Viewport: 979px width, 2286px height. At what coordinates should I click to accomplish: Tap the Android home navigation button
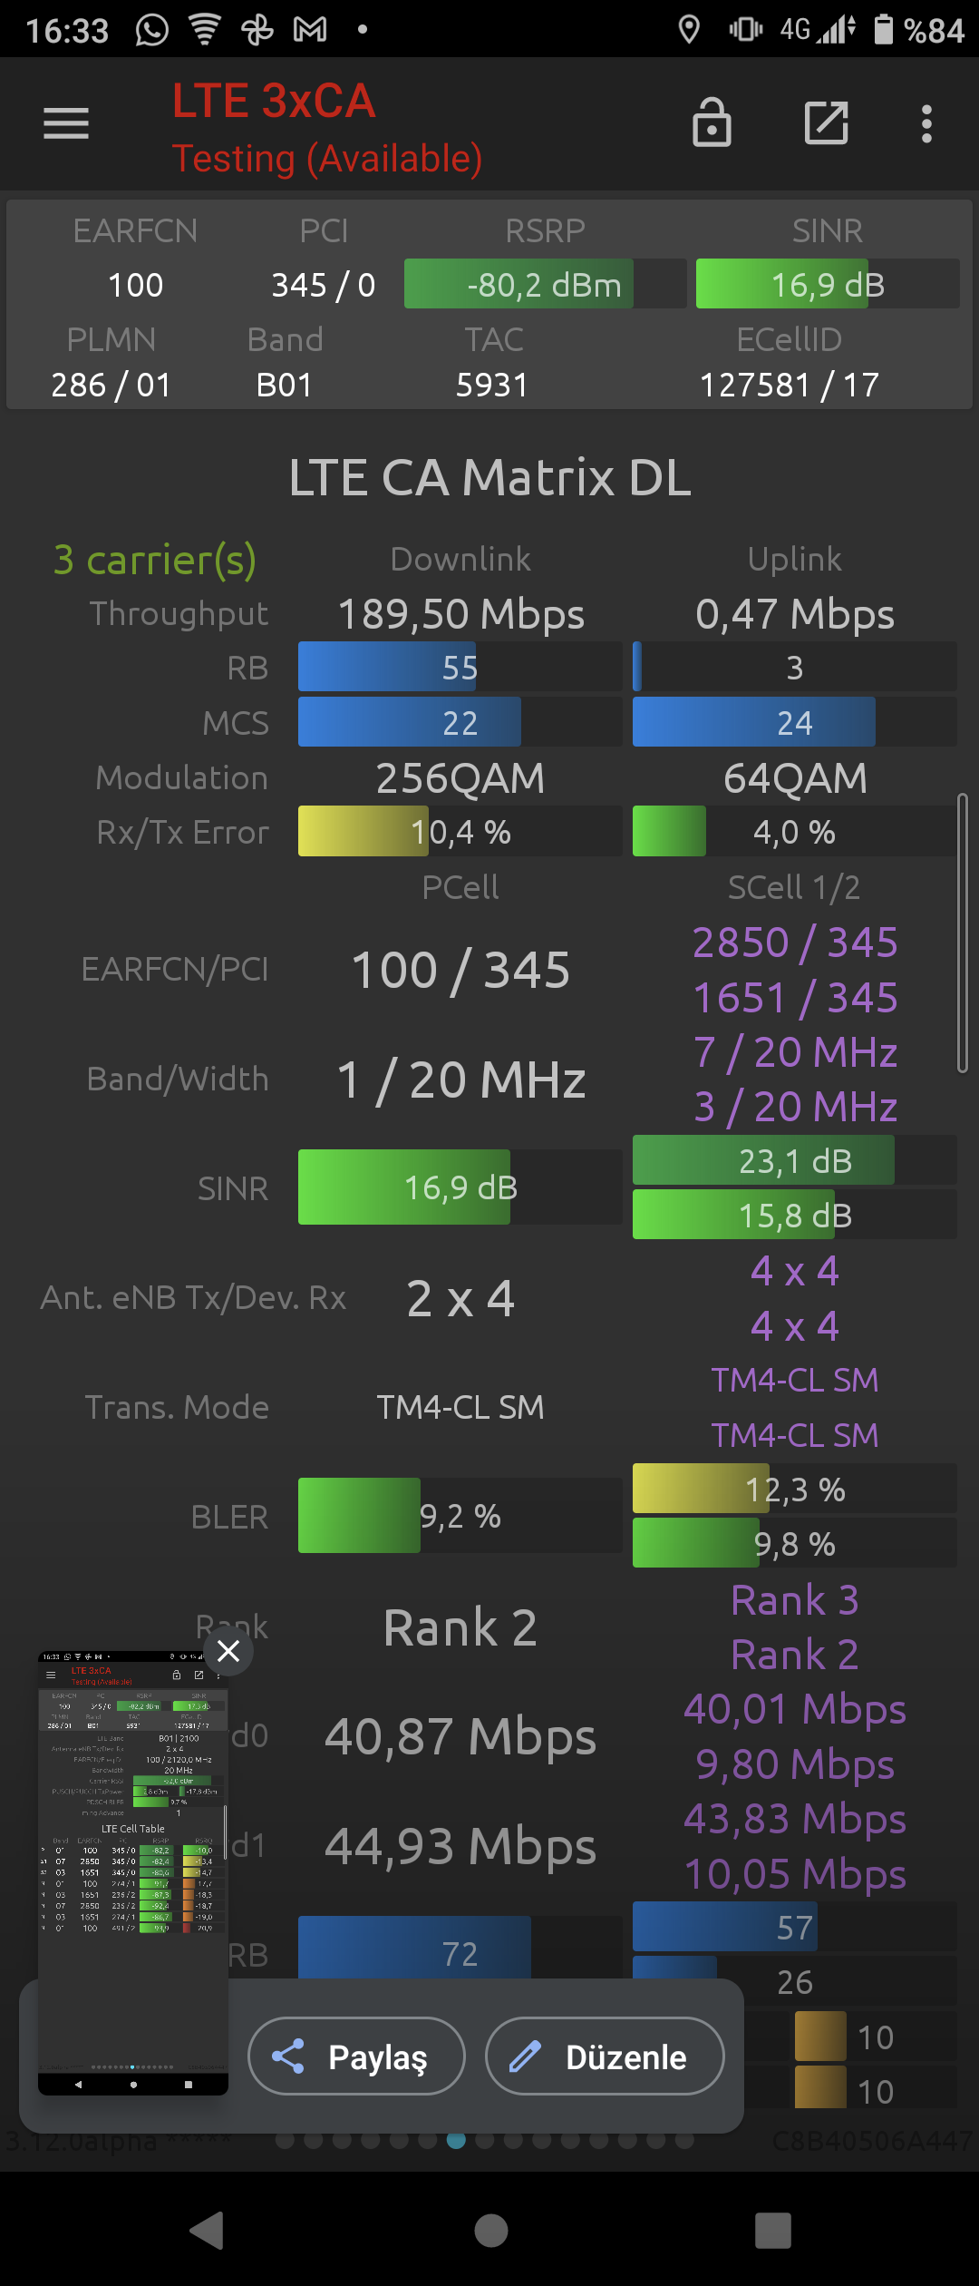click(x=490, y=2230)
